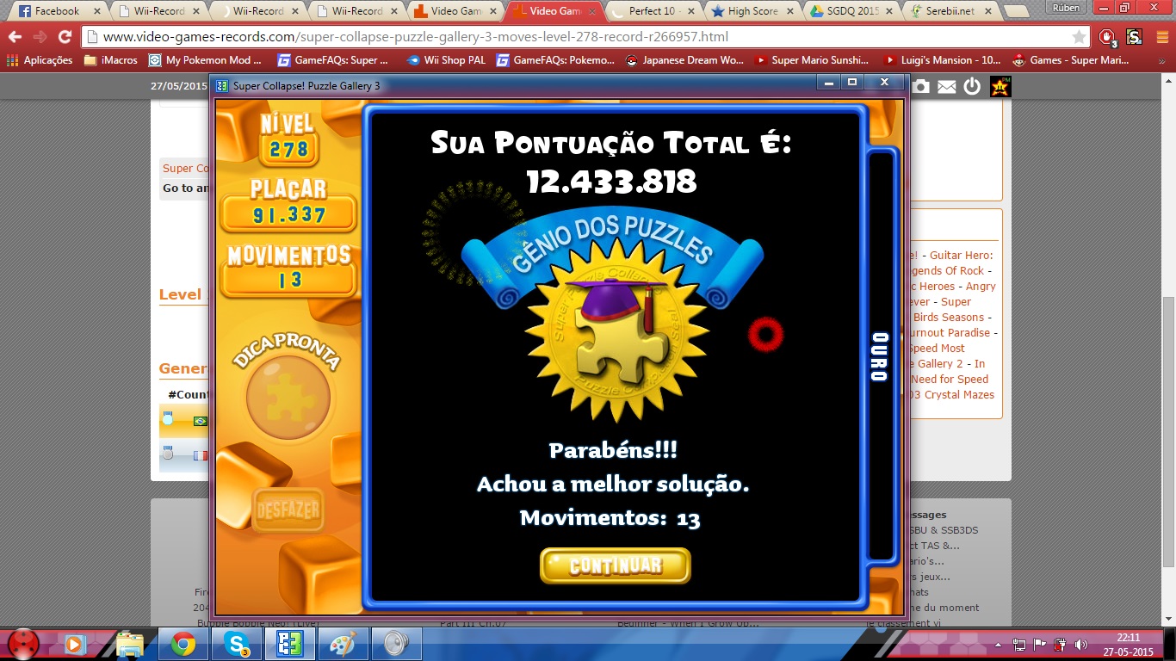The height and width of the screenshot is (661, 1176).
Task: Open the envelope messages icon
Action: coord(946,86)
